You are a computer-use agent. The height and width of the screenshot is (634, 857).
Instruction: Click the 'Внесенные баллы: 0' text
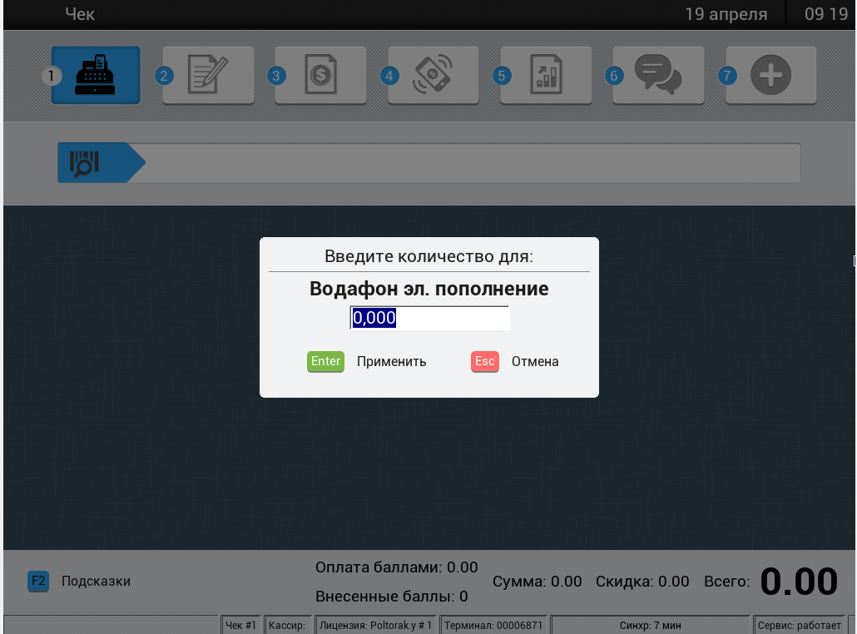pyautogui.click(x=392, y=597)
